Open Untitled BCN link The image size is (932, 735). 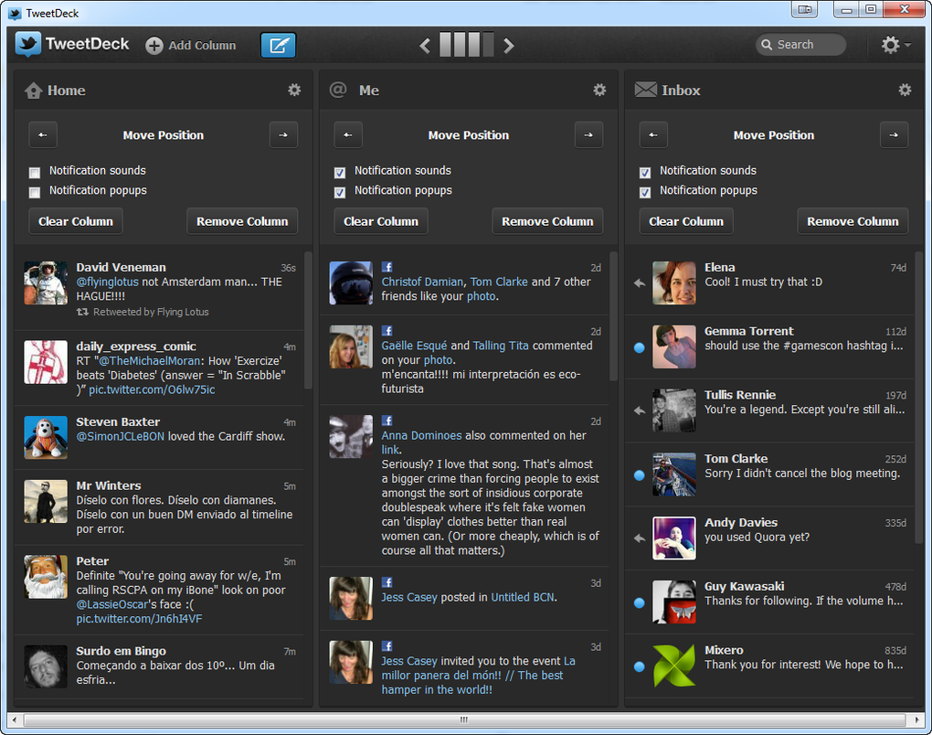tap(523, 597)
